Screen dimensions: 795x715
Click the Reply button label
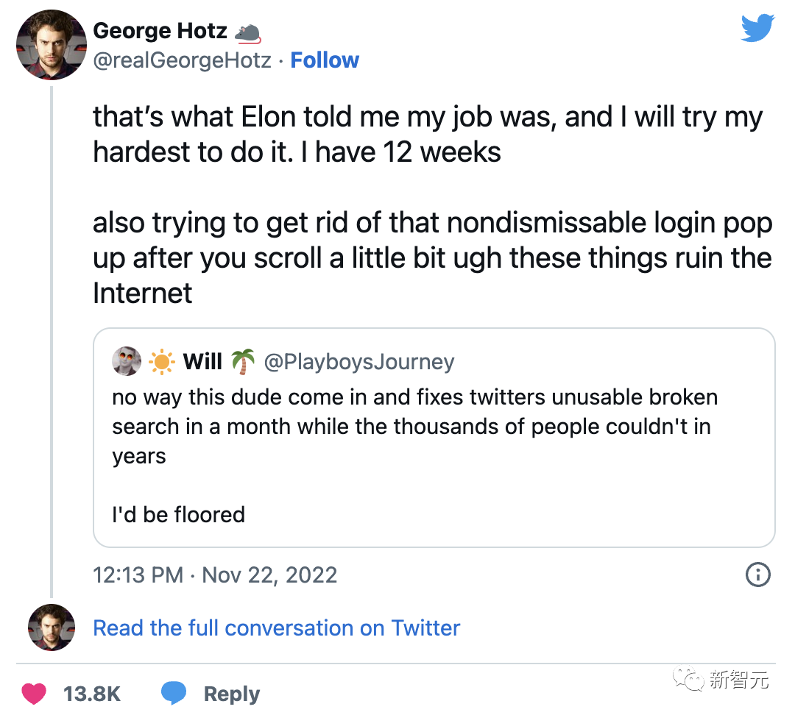[x=231, y=694]
